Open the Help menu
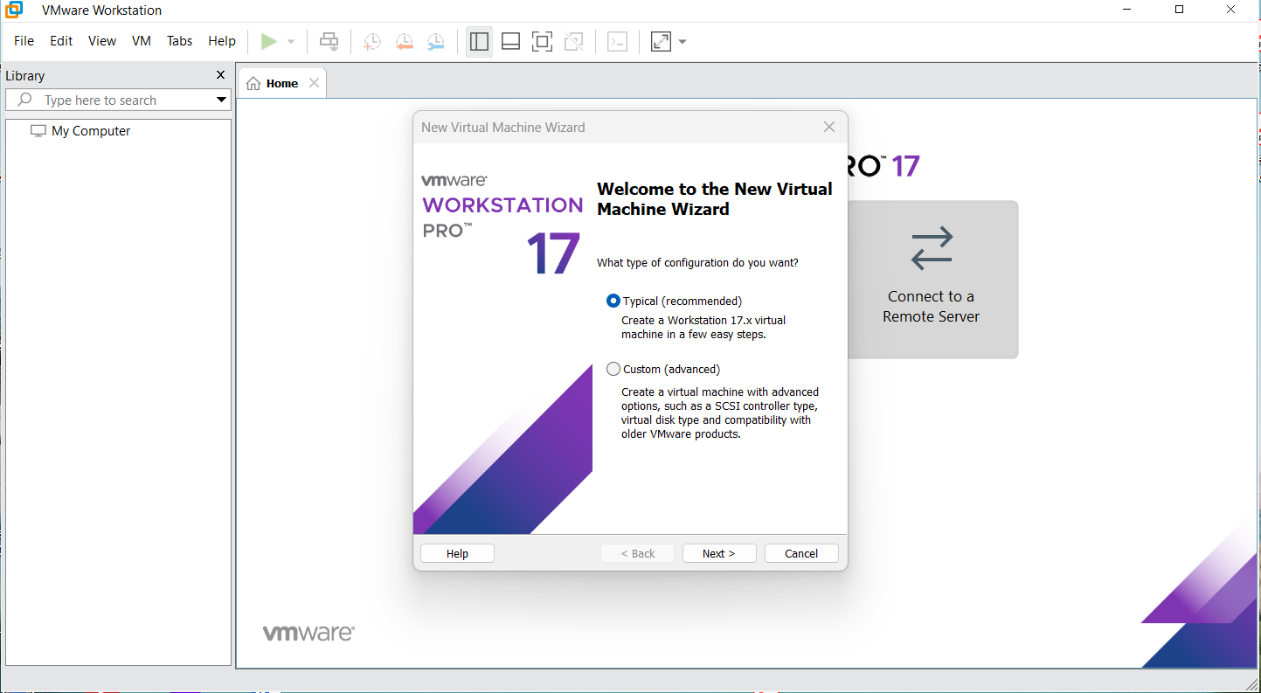The height and width of the screenshot is (693, 1261). click(x=222, y=41)
